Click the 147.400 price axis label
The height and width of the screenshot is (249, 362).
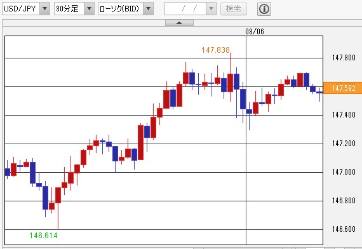click(x=344, y=115)
